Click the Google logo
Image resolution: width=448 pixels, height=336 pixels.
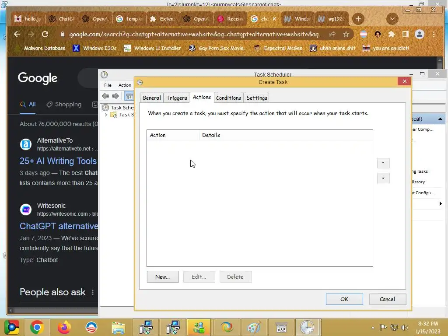pos(38,78)
